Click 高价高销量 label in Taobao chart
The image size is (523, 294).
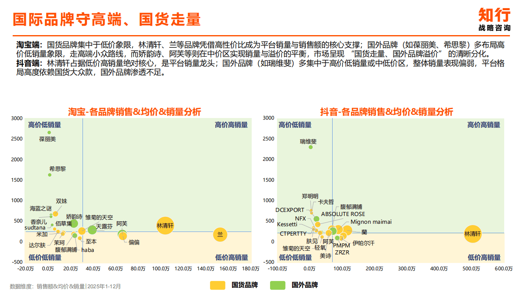coord(231,125)
